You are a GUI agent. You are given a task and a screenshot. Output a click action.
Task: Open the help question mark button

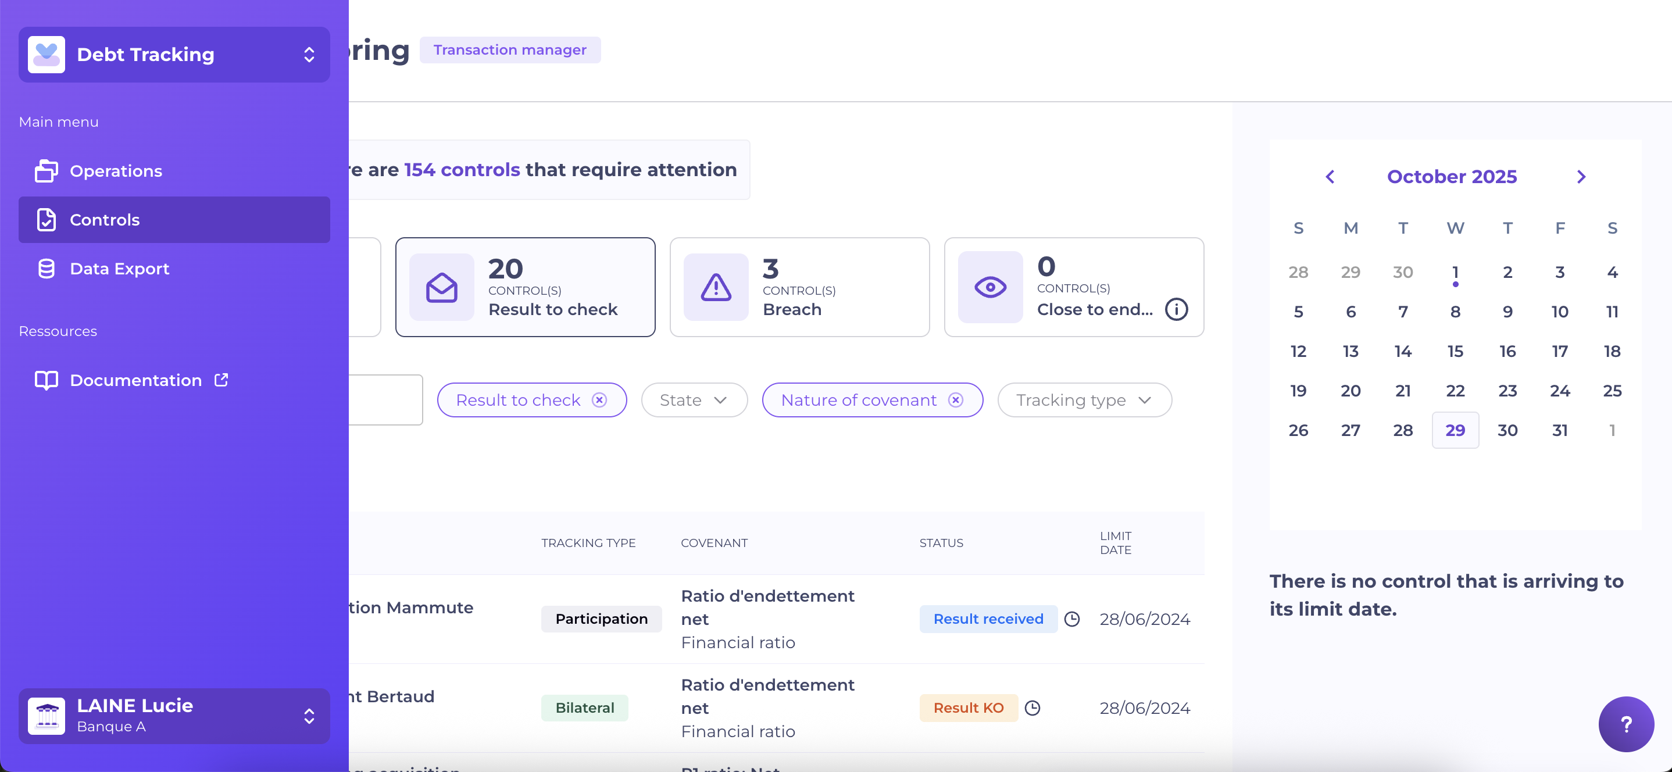tap(1625, 724)
